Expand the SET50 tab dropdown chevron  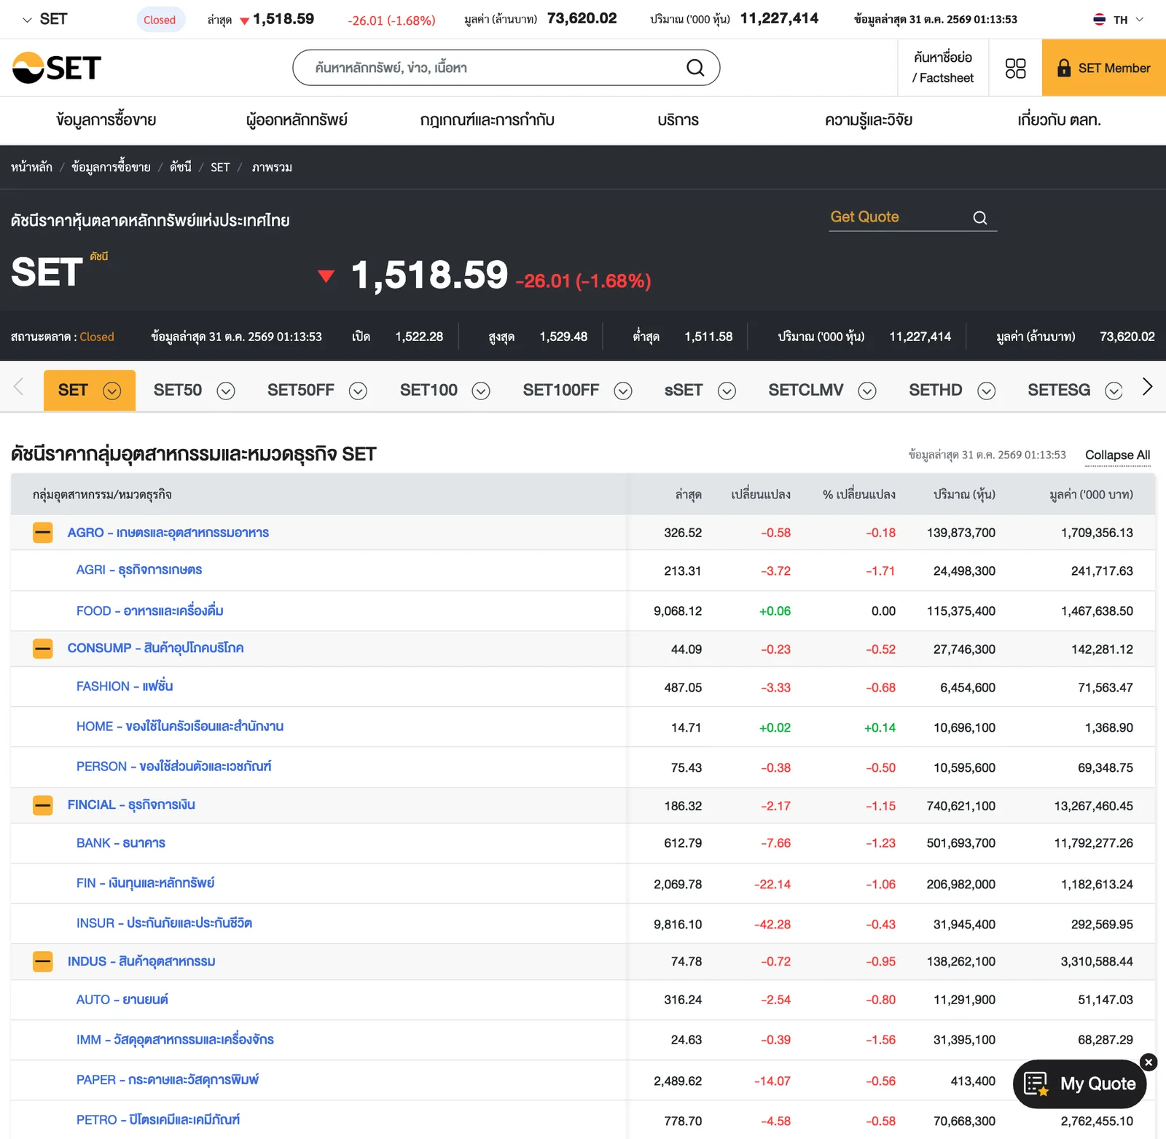226,391
